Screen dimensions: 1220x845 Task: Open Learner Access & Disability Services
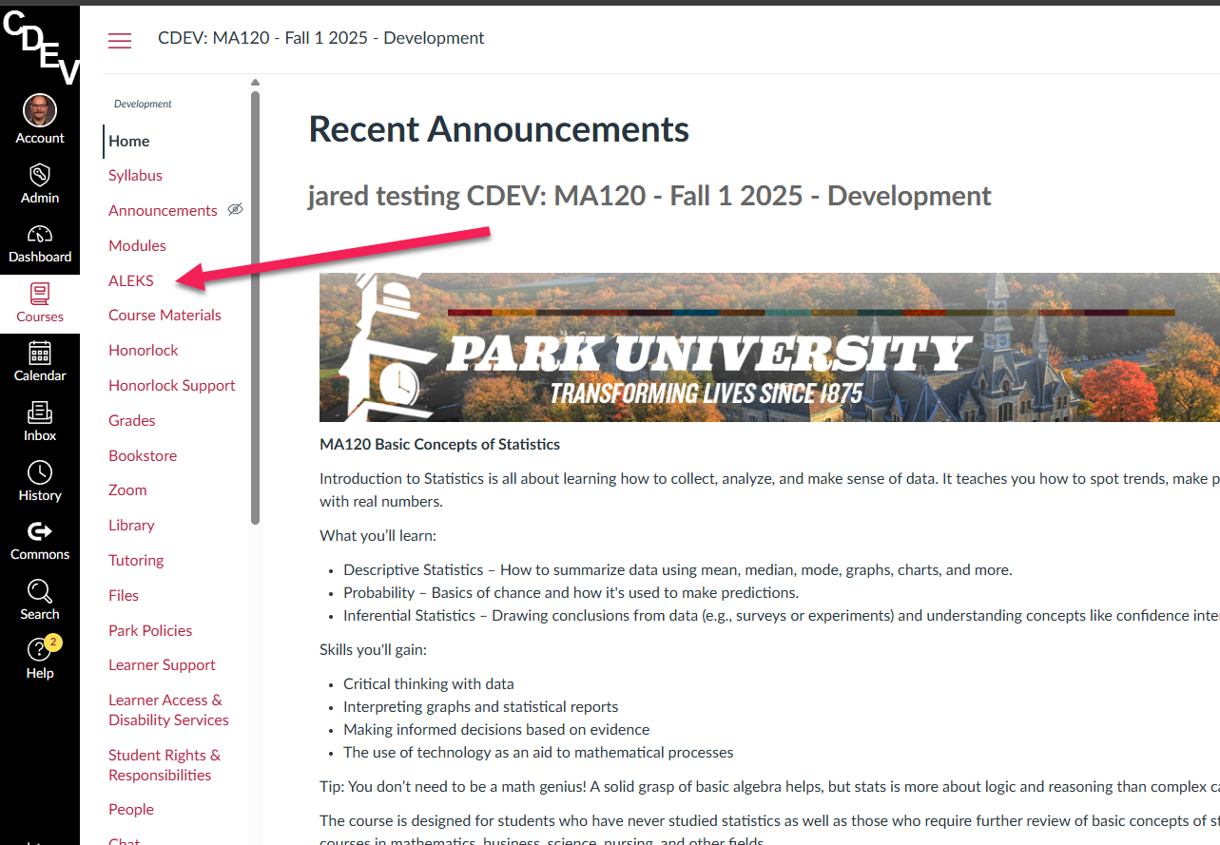pyautogui.click(x=168, y=710)
